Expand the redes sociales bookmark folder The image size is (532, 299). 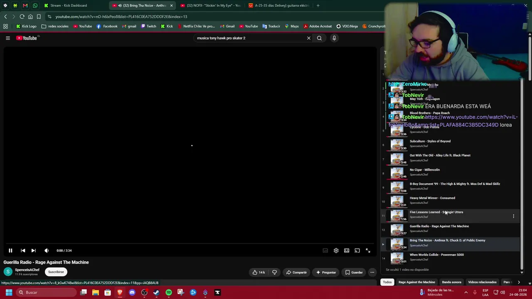[55, 26]
